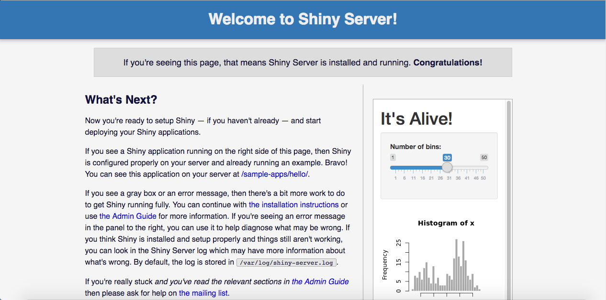The height and width of the screenshot is (300, 606).
Task: Click the slider maximum label "50" in gray box
Action: point(484,158)
